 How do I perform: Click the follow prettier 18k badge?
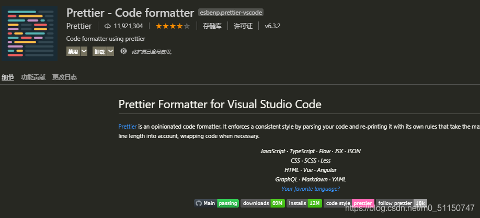click(401, 203)
